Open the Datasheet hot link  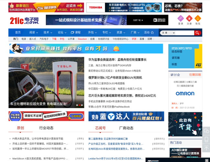(82, 39)
